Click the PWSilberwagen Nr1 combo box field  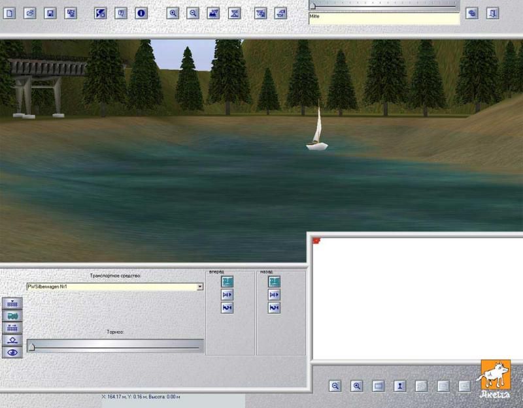tap(111, 287)
